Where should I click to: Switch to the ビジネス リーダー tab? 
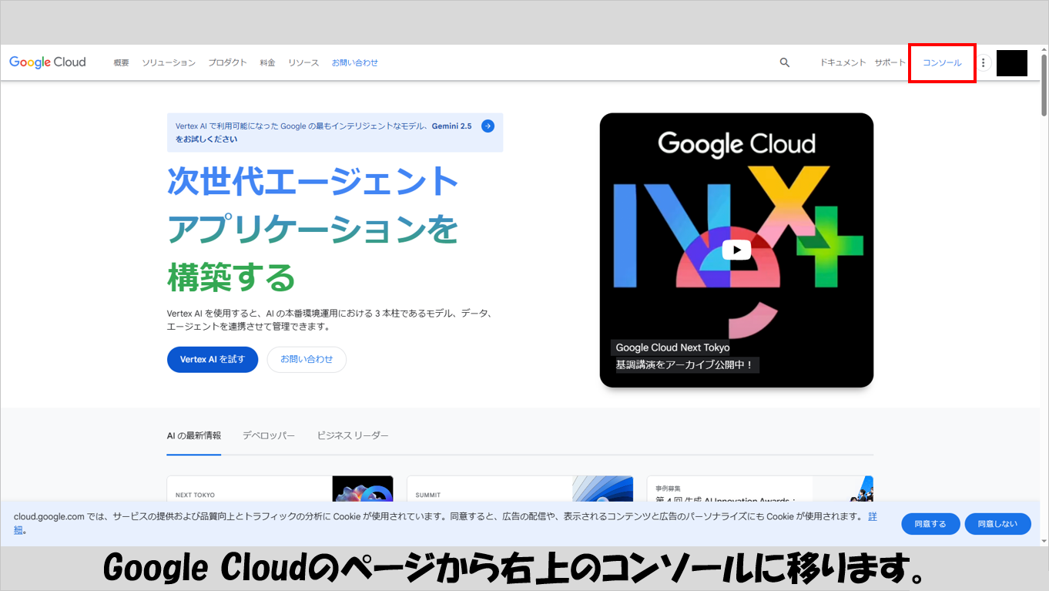click(x=353, y=435)
